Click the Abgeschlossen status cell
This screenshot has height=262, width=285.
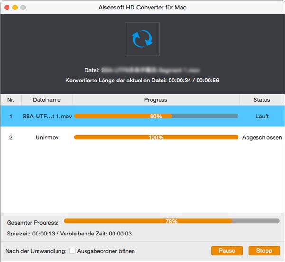(x=262, y=137)
